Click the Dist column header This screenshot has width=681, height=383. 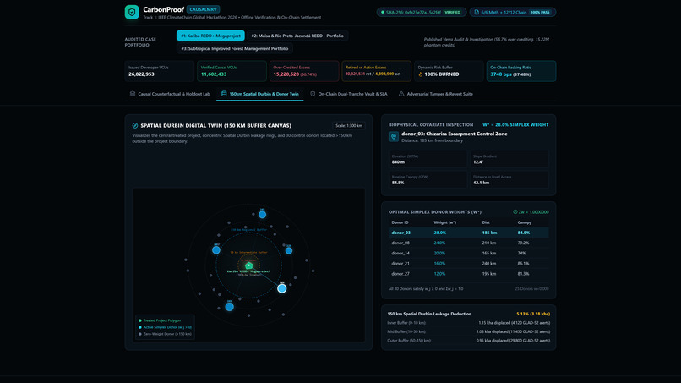(x=486, y=222)
